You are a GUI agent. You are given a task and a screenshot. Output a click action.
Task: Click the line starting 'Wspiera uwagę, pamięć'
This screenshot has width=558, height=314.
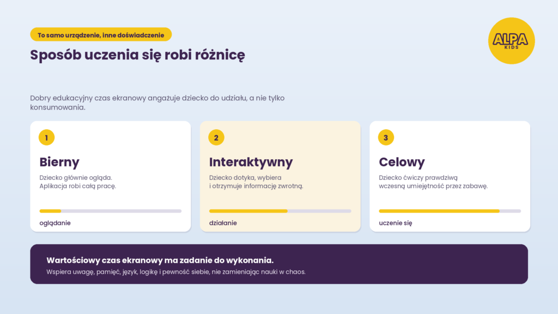pyautogui.click(x=176, y=272)
